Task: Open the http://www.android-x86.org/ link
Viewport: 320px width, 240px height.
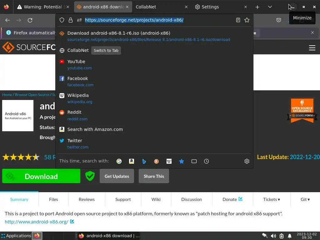Action: coord(37,222)
